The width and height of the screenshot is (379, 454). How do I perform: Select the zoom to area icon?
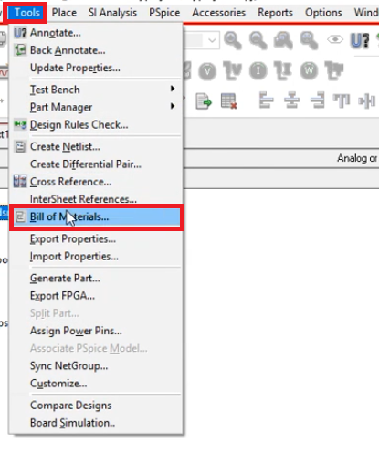coord(283,40)
